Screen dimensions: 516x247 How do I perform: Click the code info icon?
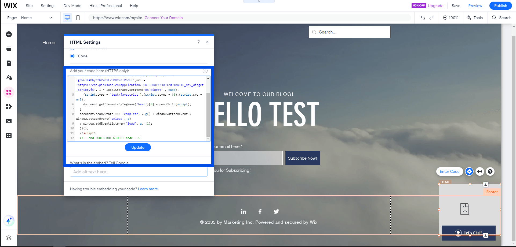click(205, 71)
